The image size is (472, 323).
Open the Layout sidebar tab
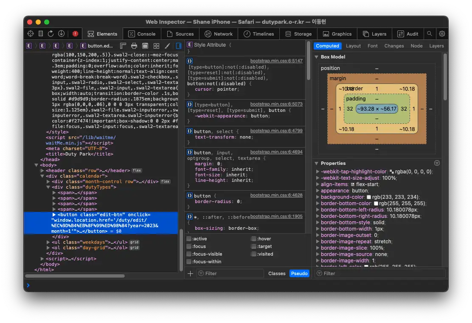[x=353, y=46]
